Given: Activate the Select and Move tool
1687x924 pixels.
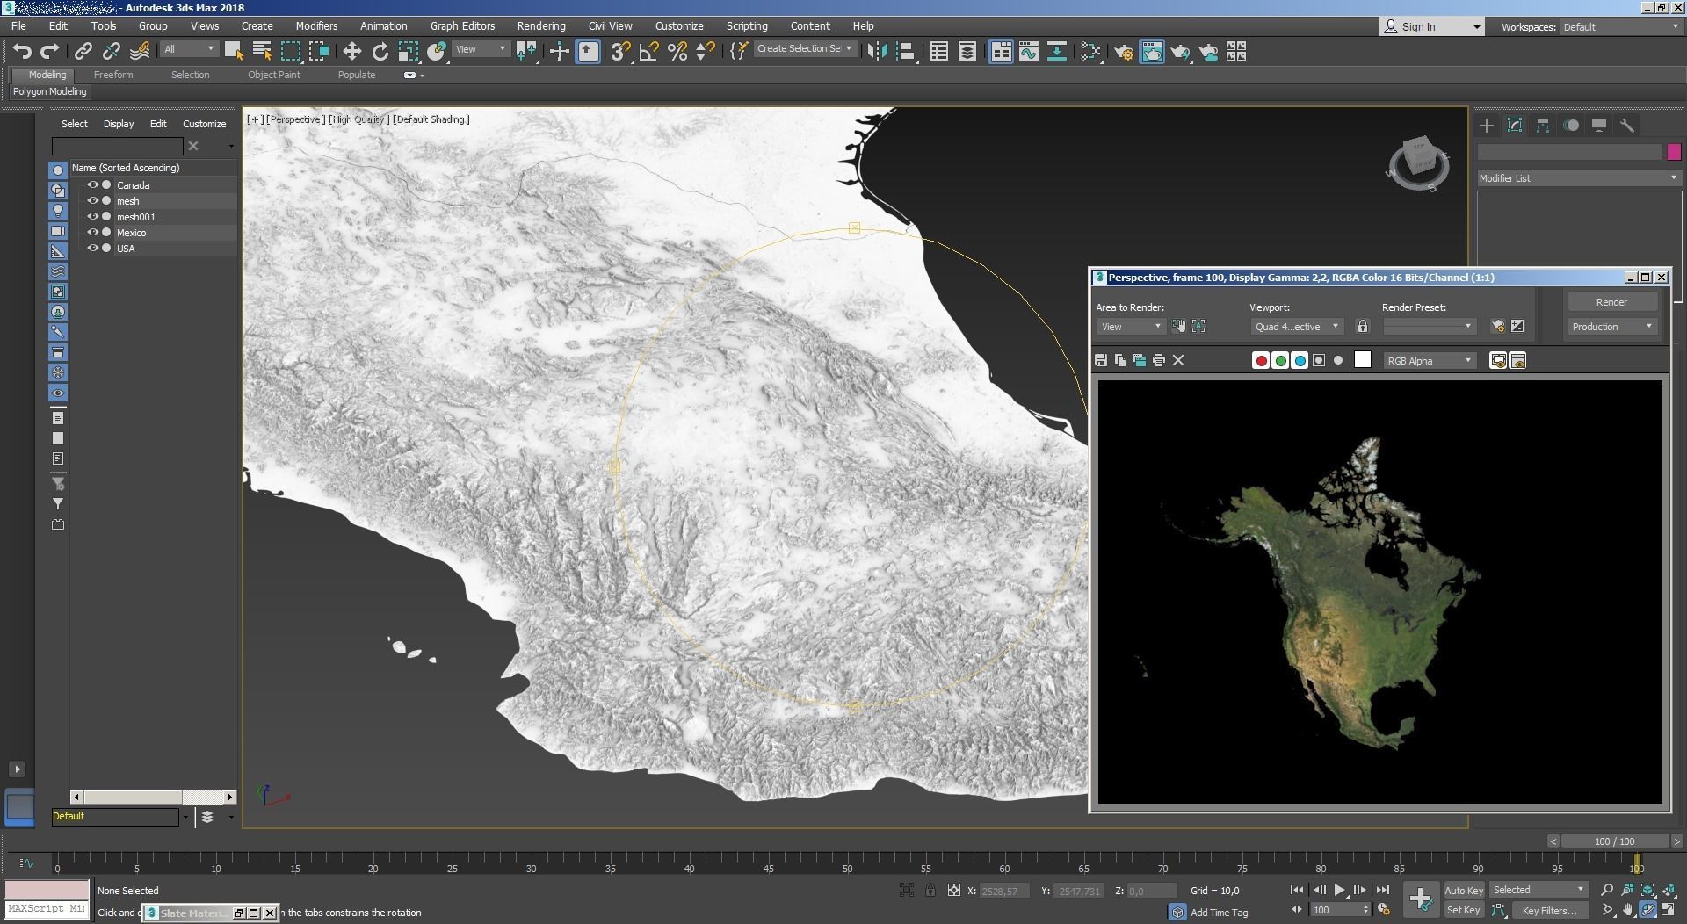Looking at the screenshot, I should tap(352, 52).
